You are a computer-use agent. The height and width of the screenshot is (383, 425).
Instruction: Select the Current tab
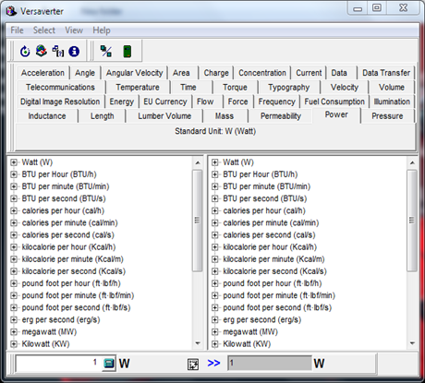pos(309,73)
